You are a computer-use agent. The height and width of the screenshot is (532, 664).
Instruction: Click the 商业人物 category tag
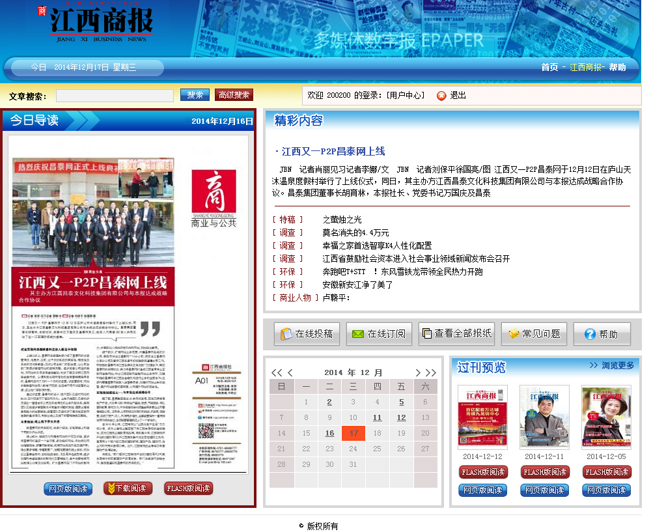(295, 298)
